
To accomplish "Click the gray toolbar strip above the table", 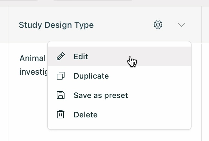I will click(104, 3).
